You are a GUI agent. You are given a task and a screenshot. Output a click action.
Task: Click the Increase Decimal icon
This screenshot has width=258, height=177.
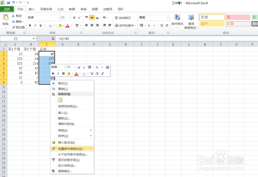click(161, 25)
